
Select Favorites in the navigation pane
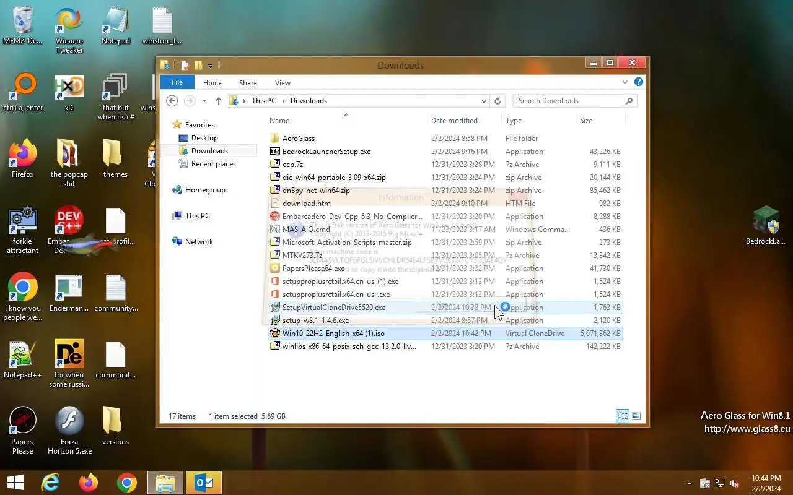[x=199, y=125]
